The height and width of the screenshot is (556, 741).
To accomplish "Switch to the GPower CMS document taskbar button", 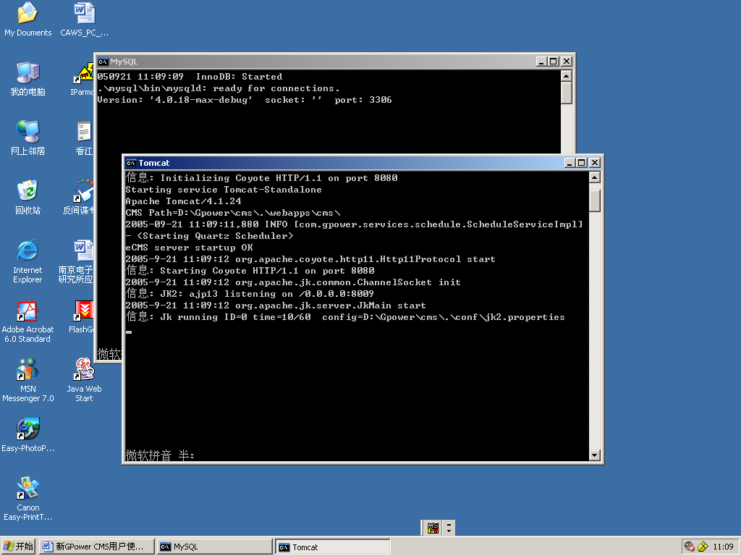I will 97,547.
